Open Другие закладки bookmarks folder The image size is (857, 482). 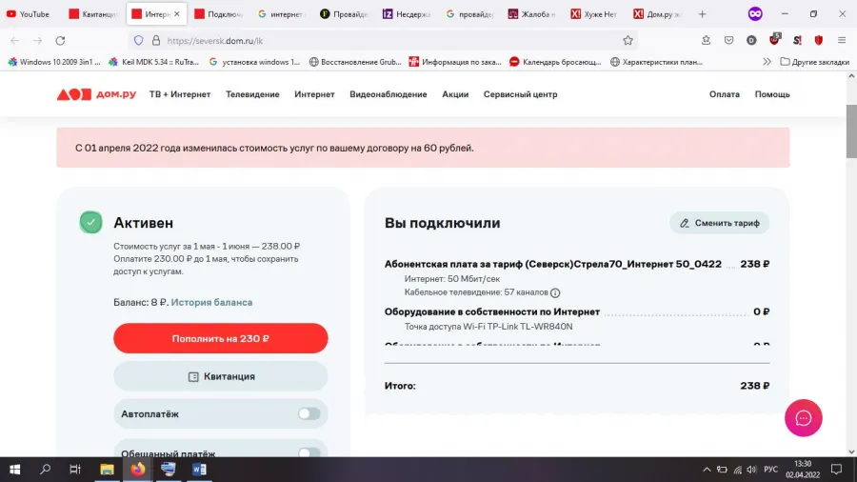[x=814, y=62]
